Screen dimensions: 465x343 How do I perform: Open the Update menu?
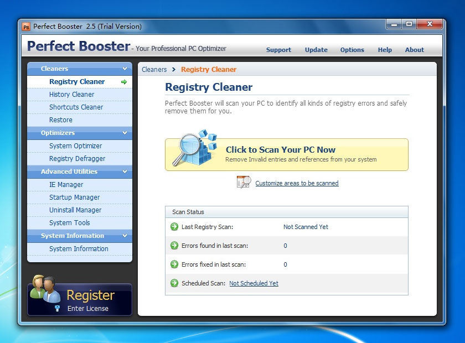click(x=316, y=50)
